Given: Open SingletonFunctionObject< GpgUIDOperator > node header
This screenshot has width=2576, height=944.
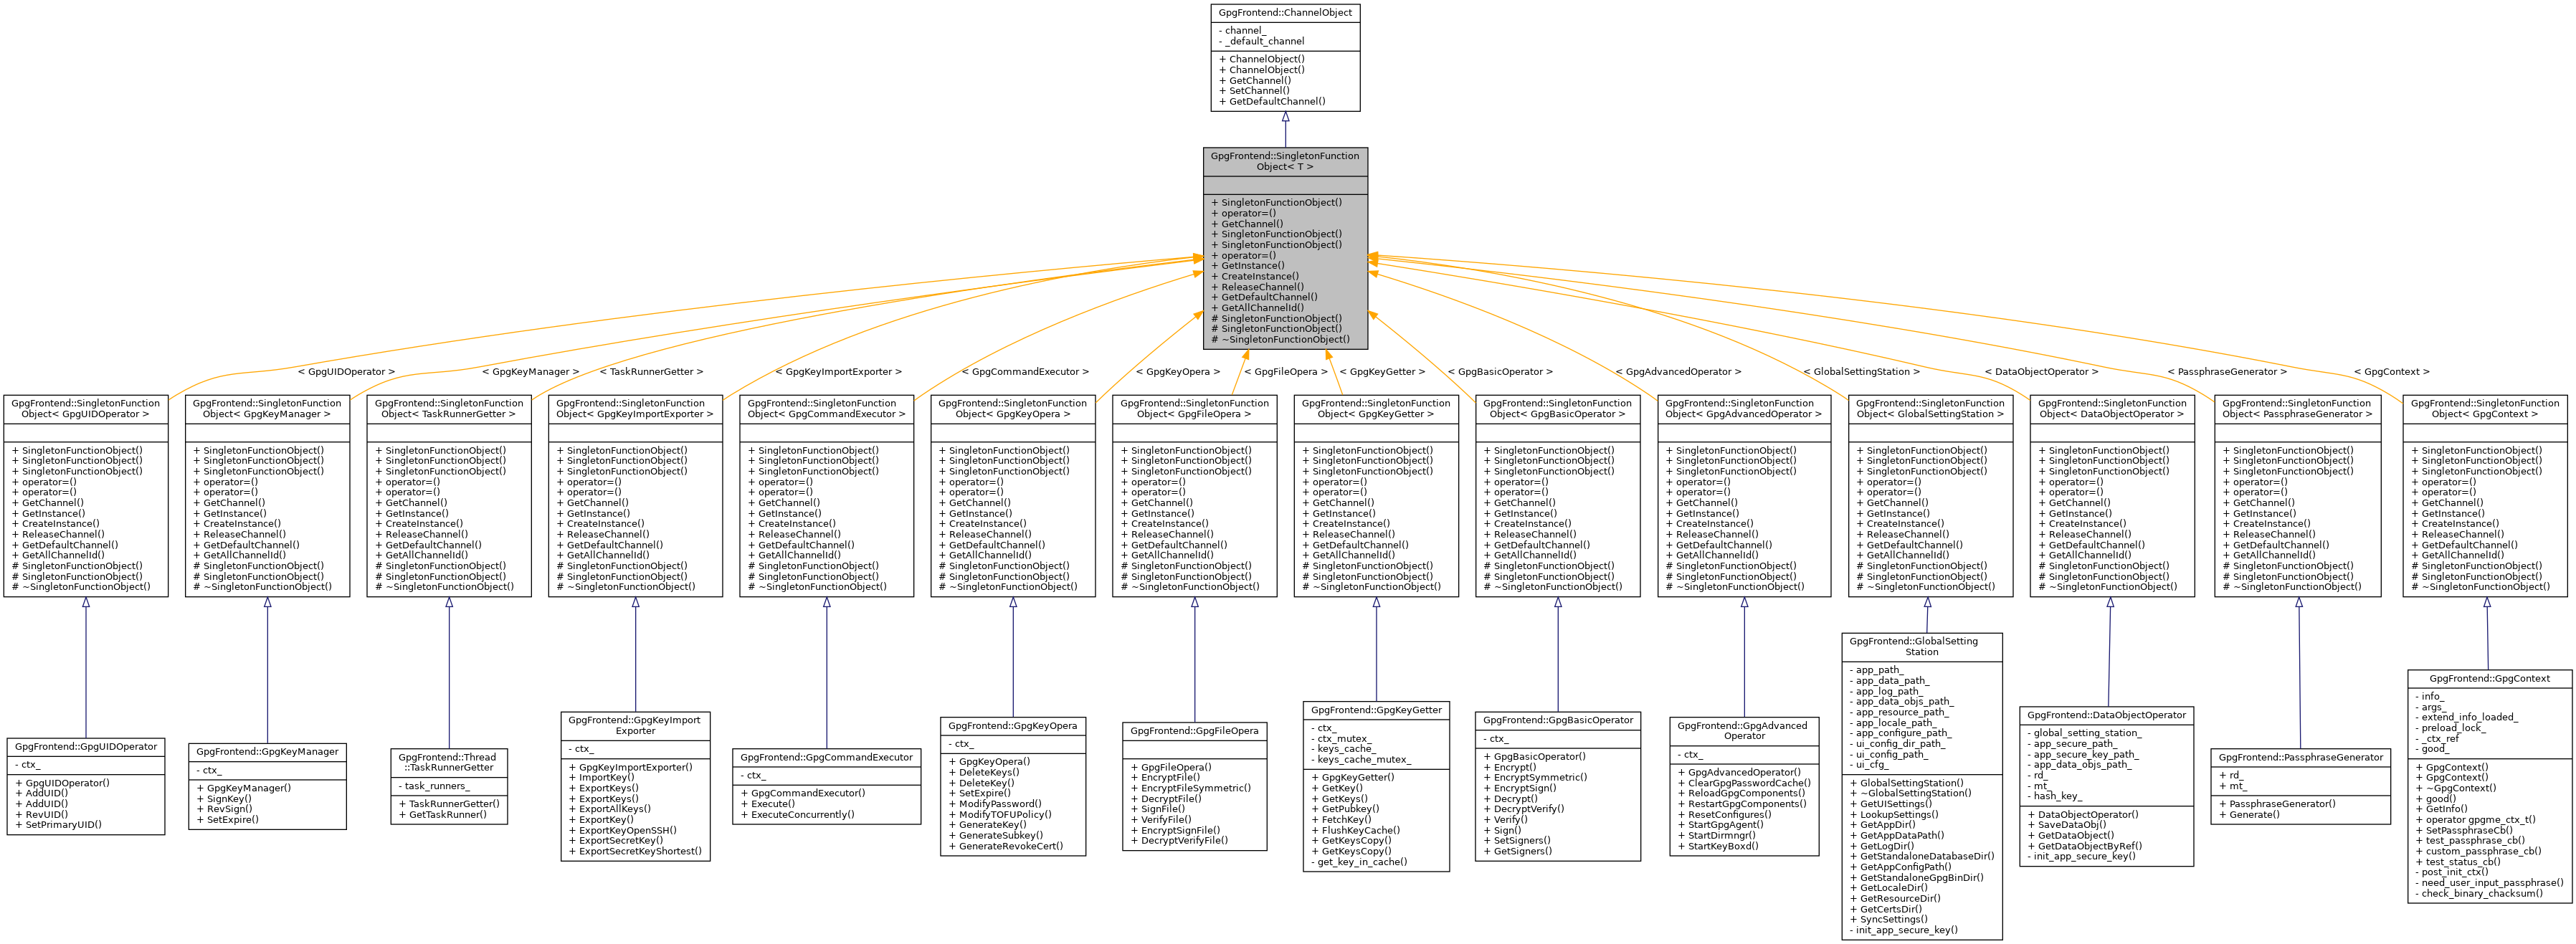Looking at the screenshot, I should pos(86,409).
